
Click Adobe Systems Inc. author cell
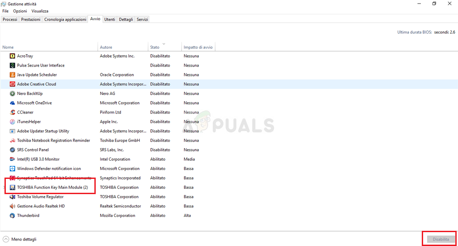click(x=117, y=56)
